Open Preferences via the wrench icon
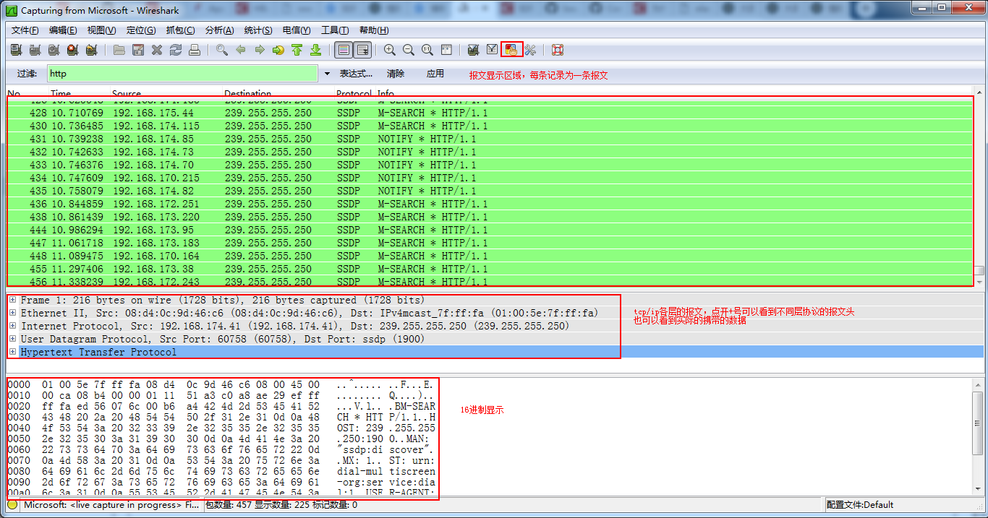 (x=530, y=49)
